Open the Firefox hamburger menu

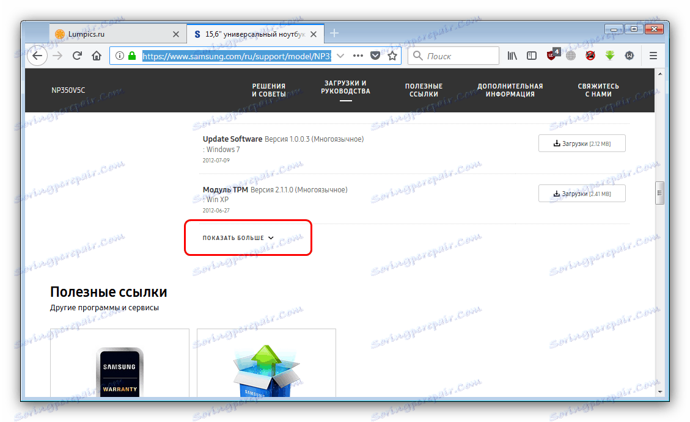point(653,56)
